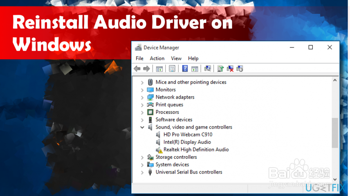Click the Update device driver toolbar icon
The width and height of the screenshot is (350, 196).
pos(220,68)
